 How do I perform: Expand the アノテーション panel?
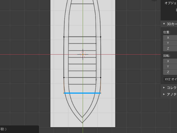pyautogui.click(x=169, y=94)
